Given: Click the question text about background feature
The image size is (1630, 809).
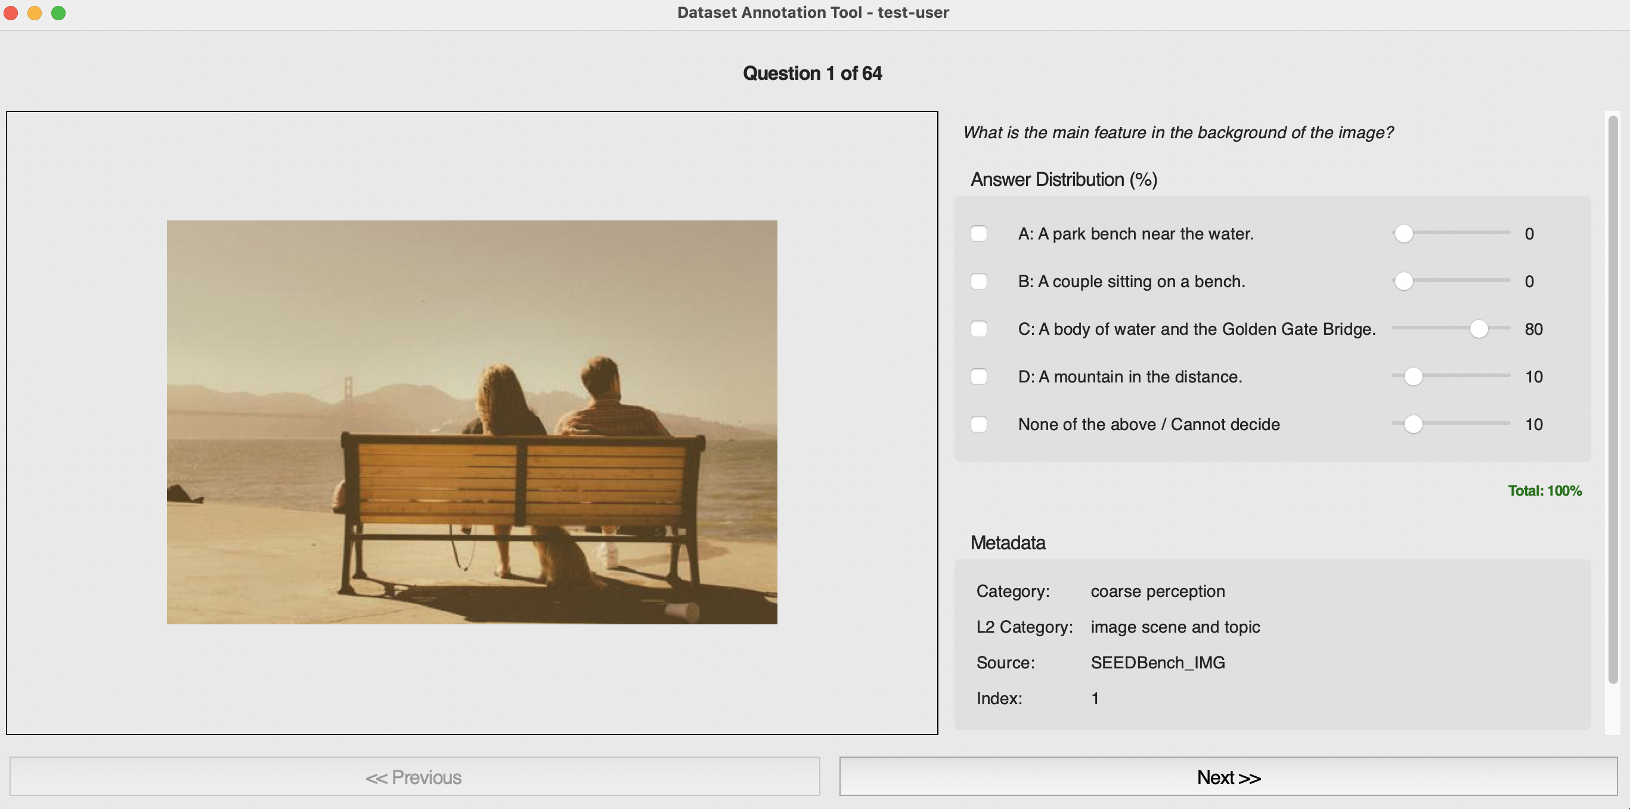Looking at the screenshot, I should (x=1177, y=133).
